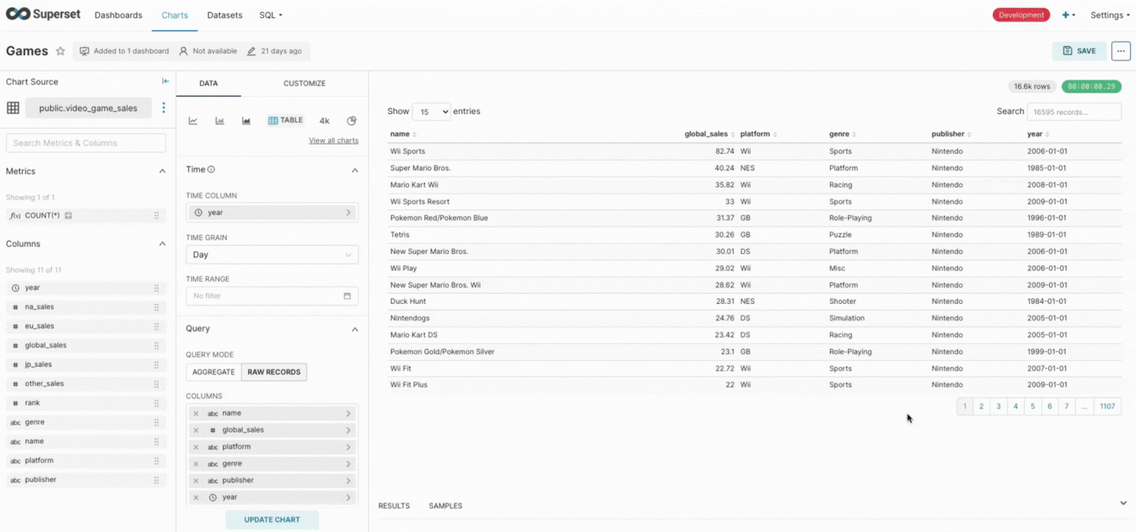Image resolution: width=1136 pixels, height=532 pixels.
Task: Select the area chart visualization icon
Action: 246,121
